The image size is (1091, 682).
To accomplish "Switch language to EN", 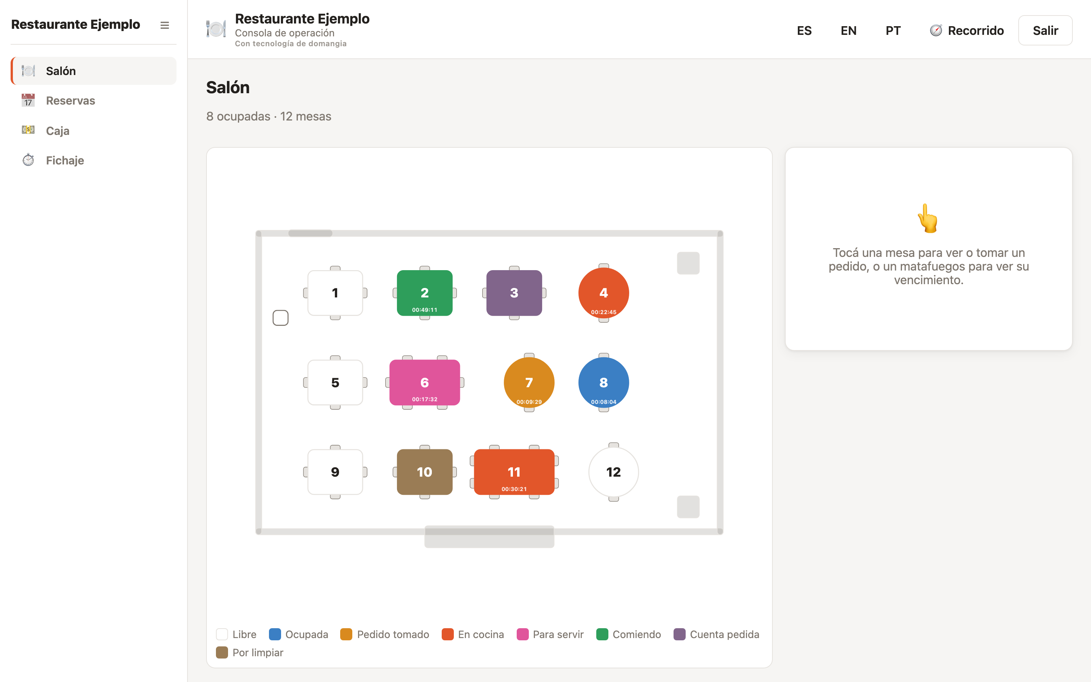I will [x=848, y=30].
